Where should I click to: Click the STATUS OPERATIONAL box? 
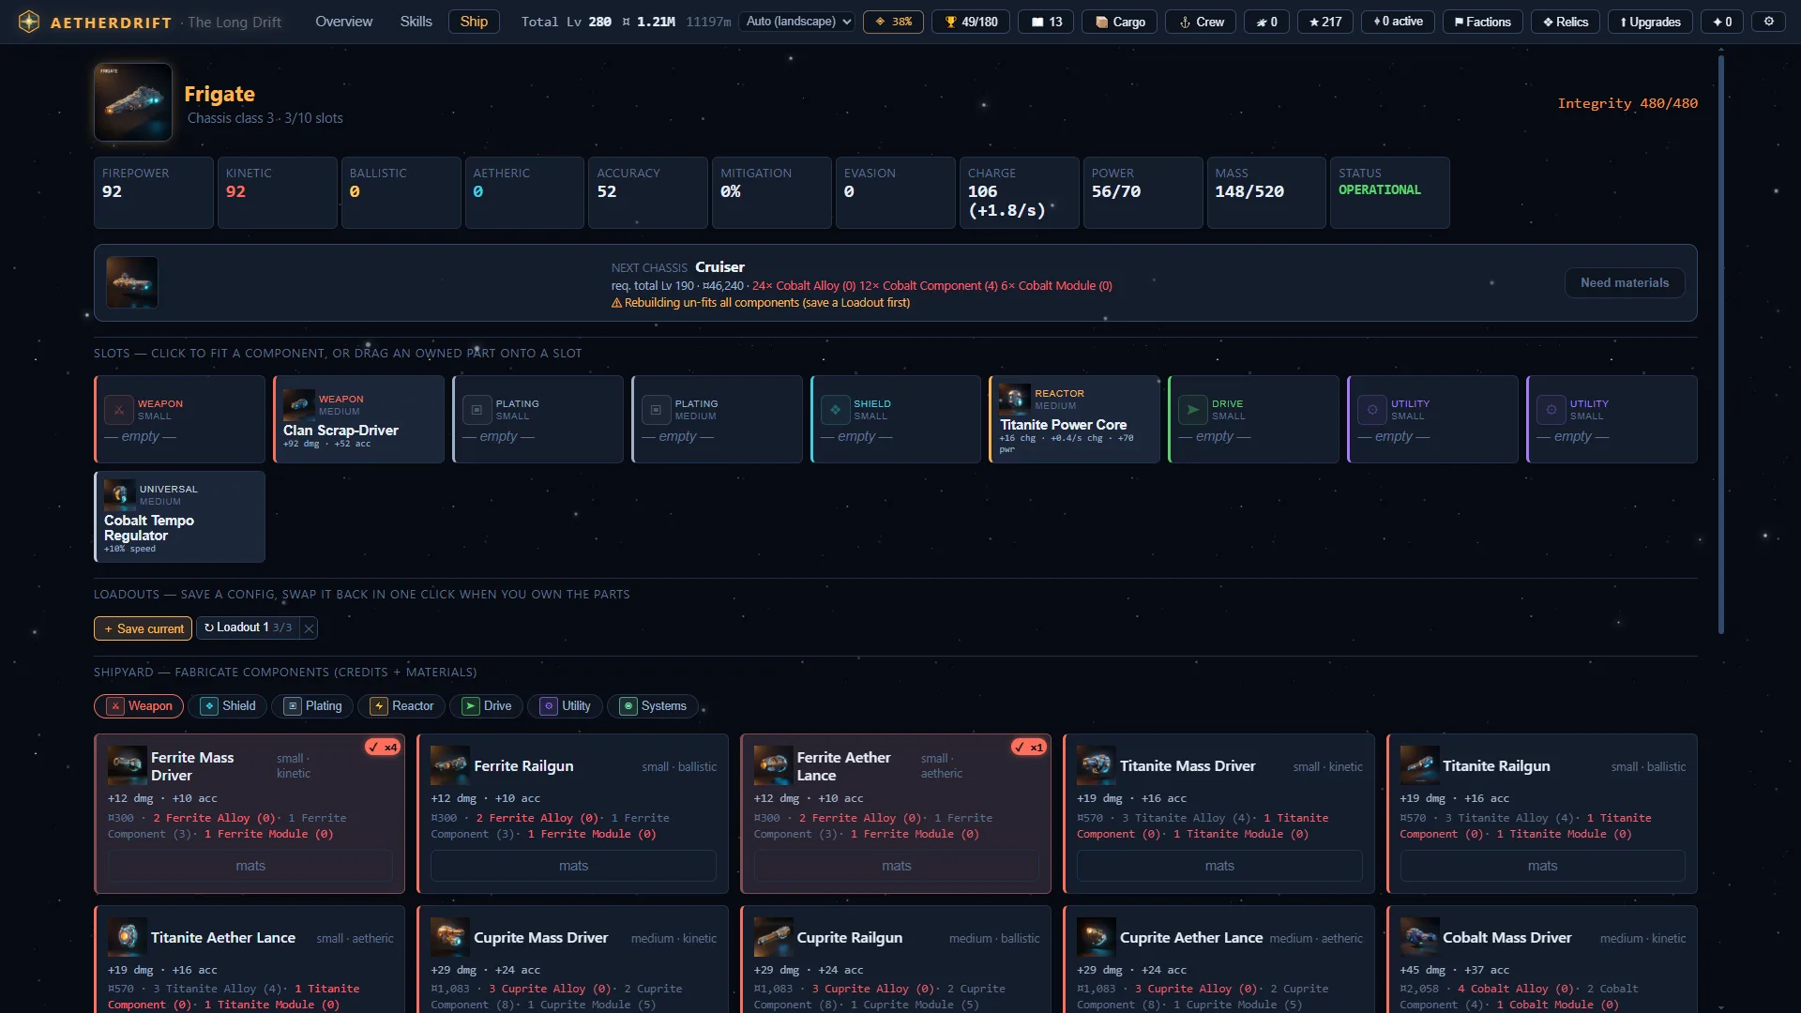(x=1390, y=192)
